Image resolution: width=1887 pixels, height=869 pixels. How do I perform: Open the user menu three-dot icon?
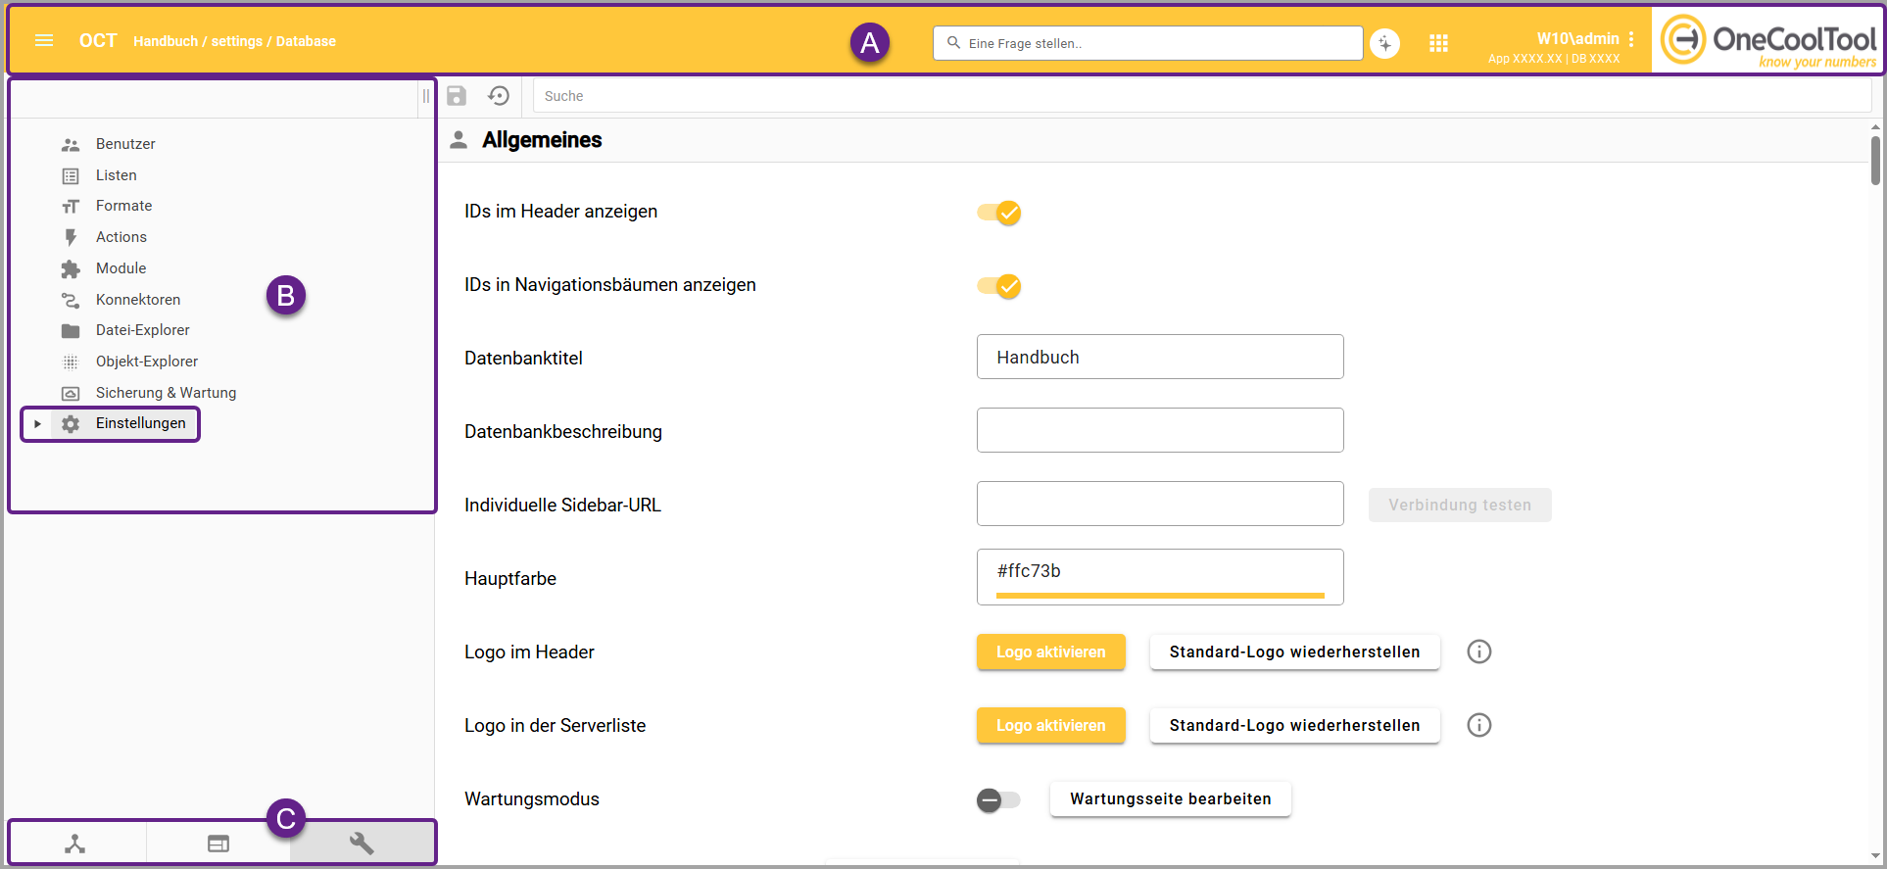[1631, 39]
